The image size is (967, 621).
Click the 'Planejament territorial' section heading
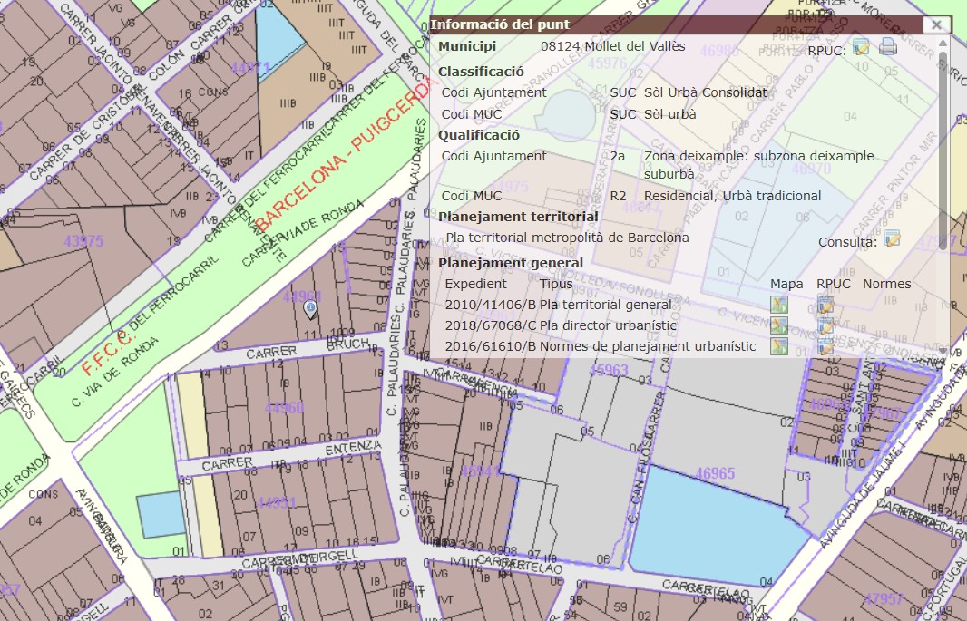pos(518,217)
